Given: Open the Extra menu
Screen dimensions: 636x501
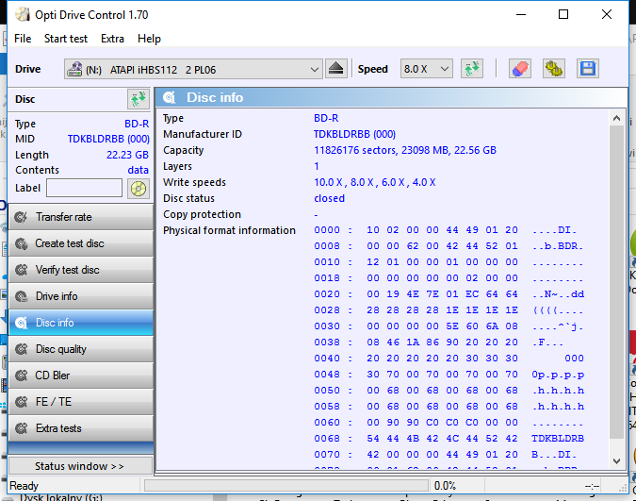Looking at the screenshot, I should click(x=112, y=39).
